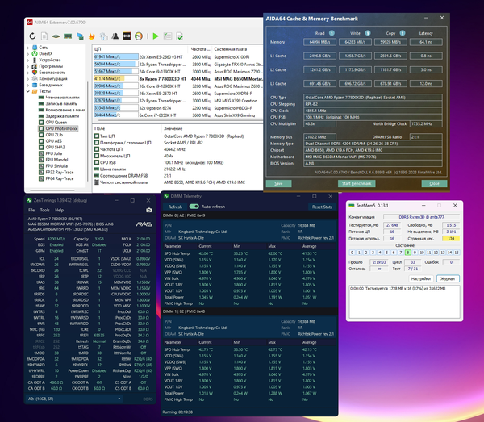Click info icon next to Read column
The height and width of the screenshot is (422, 484).
pyautogui.click(x=332, y=33)
